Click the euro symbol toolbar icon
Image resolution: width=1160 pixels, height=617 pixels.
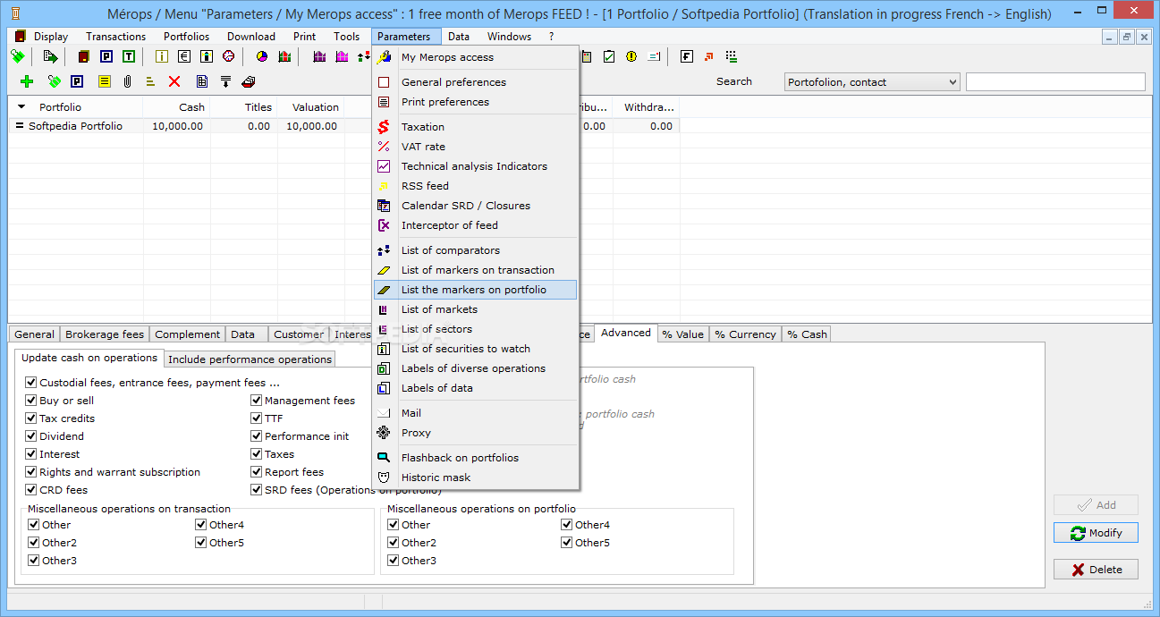(184, 56)
